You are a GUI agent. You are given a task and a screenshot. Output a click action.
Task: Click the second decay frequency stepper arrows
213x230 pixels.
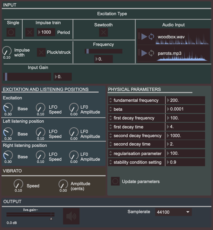coord(111,136)
